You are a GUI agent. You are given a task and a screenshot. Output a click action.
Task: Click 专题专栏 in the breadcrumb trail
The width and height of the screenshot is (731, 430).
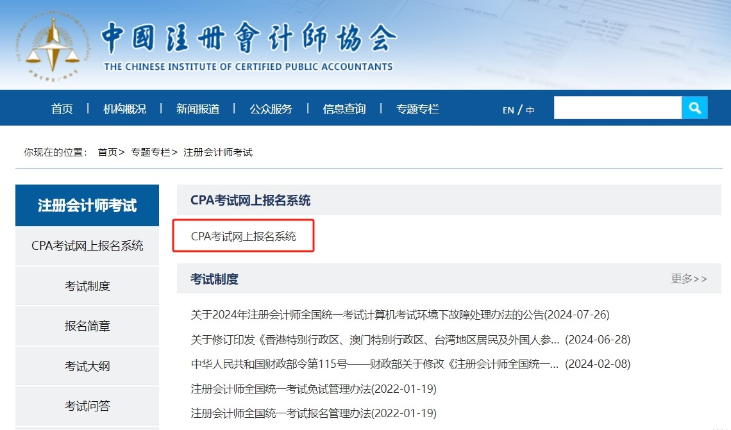click(x=151, y=152)
